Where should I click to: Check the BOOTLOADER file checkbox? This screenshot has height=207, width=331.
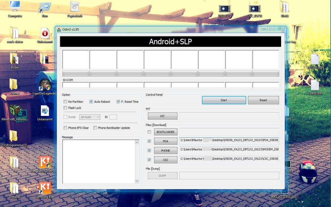[149, 132]
